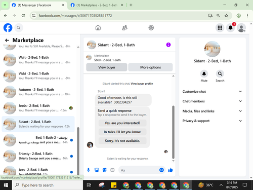Click the back arrow beside Marketplace heading
Screen dimensions: 253x190
pos(7,40)
